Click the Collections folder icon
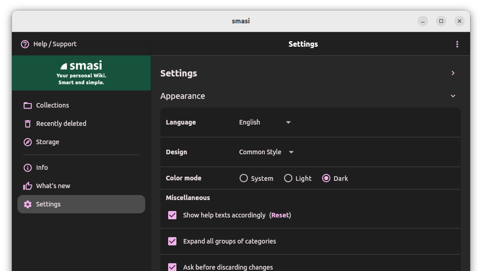Screen dimensions: 482x271 pyautogui.click(x=27, y=105)
